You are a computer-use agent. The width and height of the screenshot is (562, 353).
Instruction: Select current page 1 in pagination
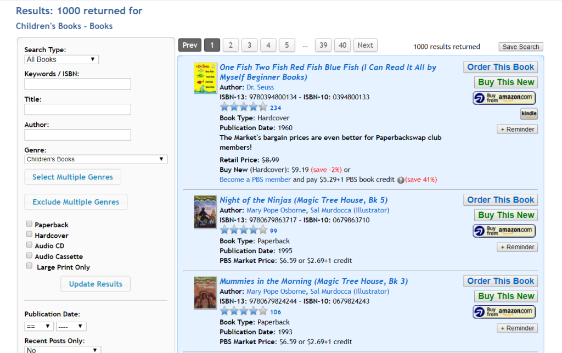coord(212,45)
